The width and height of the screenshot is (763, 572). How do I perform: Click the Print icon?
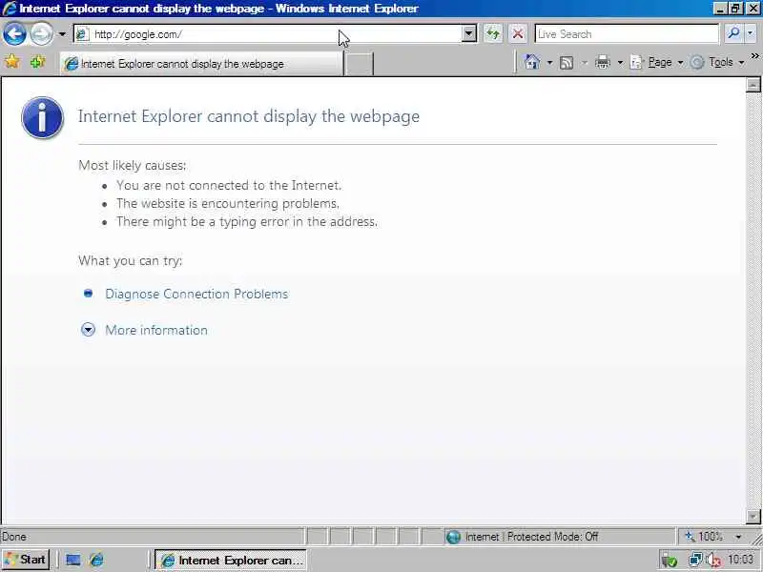603,62
